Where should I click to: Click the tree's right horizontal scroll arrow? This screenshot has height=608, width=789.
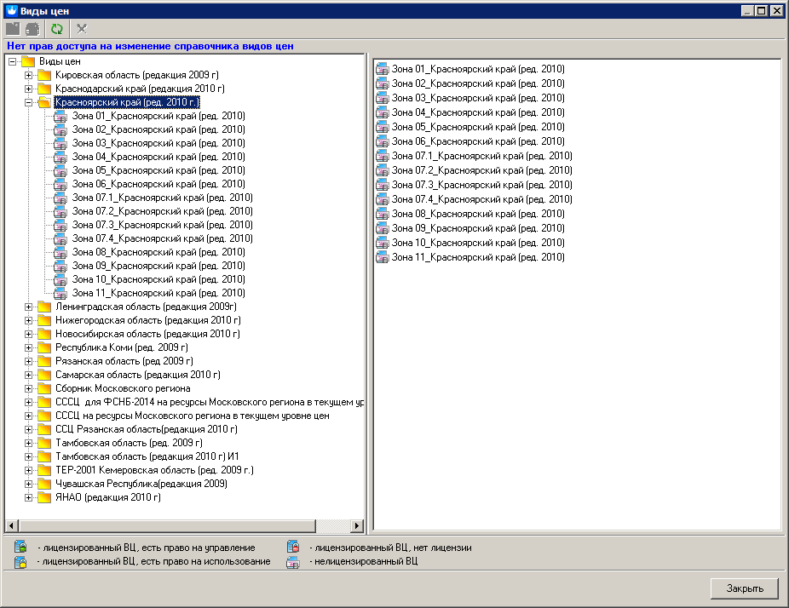[x=357, y=526]
